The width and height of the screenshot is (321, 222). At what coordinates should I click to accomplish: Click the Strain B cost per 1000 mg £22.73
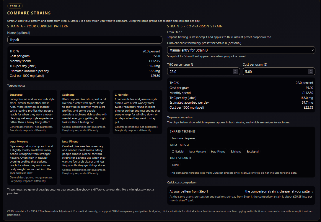click(309, 107)
